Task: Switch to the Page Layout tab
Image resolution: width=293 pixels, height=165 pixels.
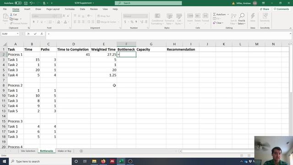Action: point(53,9)
